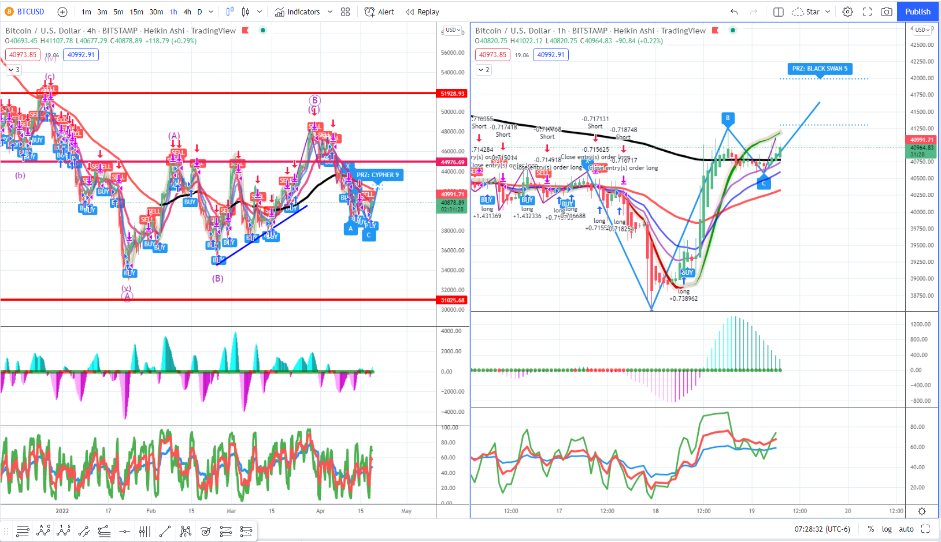Grab the drawing toolbar drag handle
Viewport: 941px width, 542px height.
tap(6, 531)
